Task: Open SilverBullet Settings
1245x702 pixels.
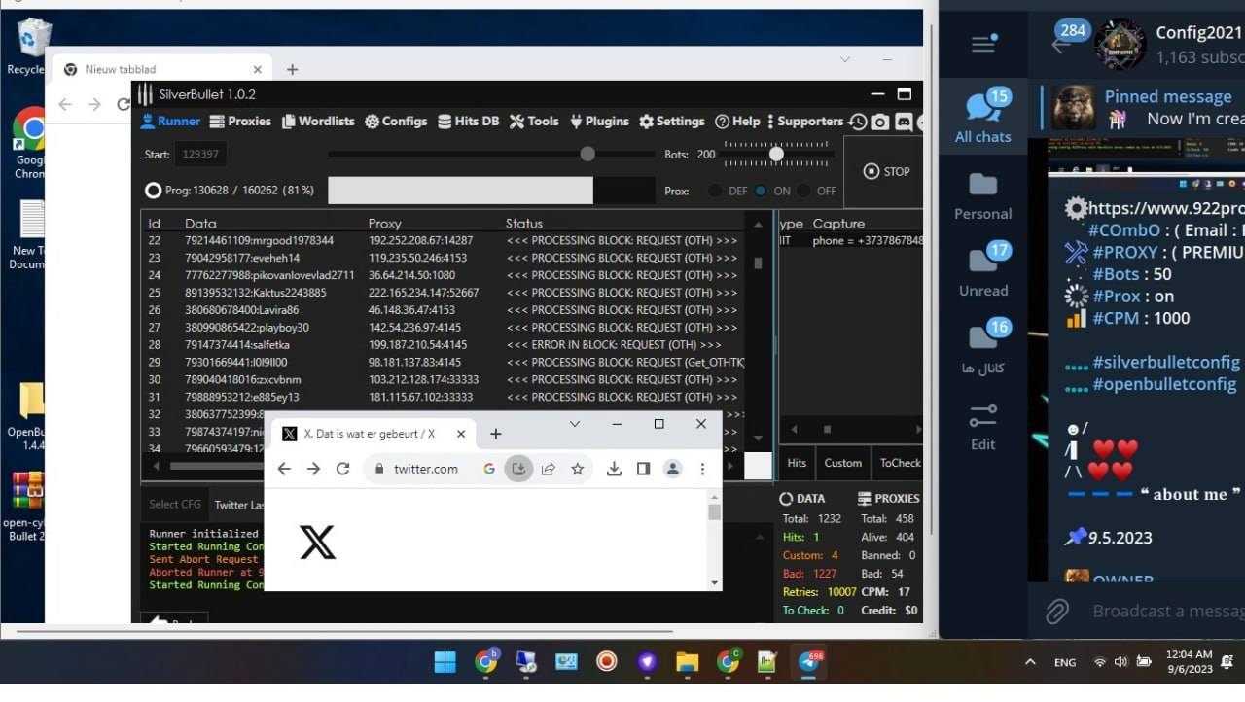Action: point(671,122)
